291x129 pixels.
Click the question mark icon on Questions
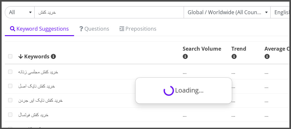coord(81,29)
